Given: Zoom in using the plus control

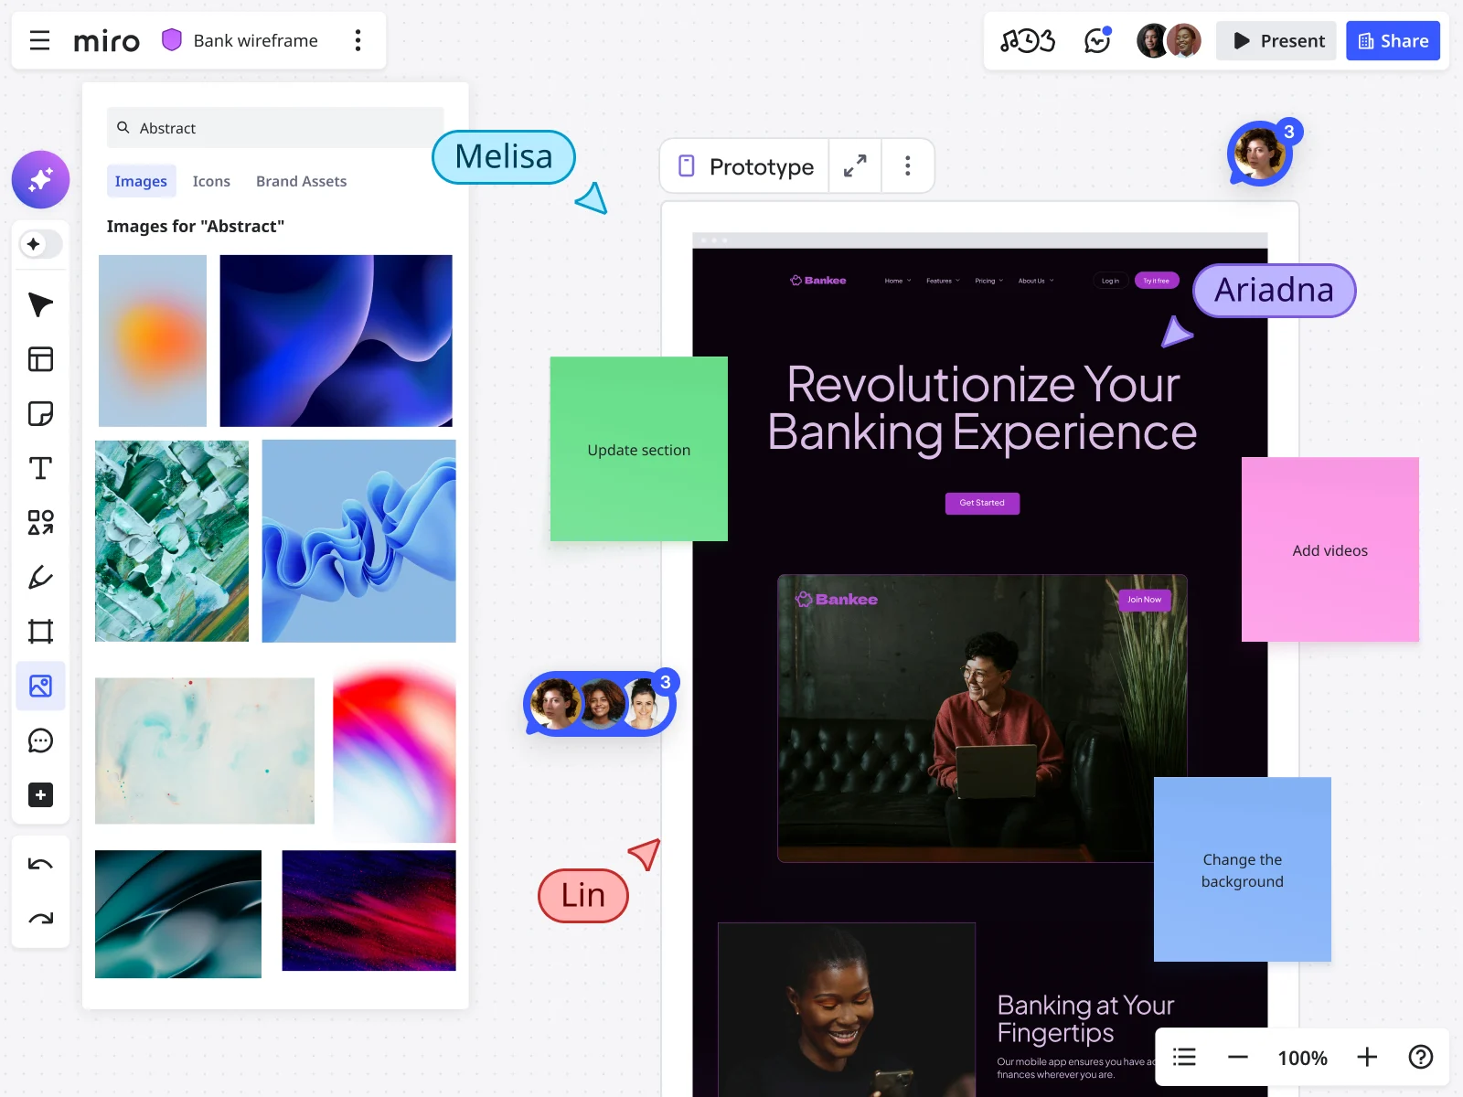Looking at the screenshot, I should 1367,1058.
